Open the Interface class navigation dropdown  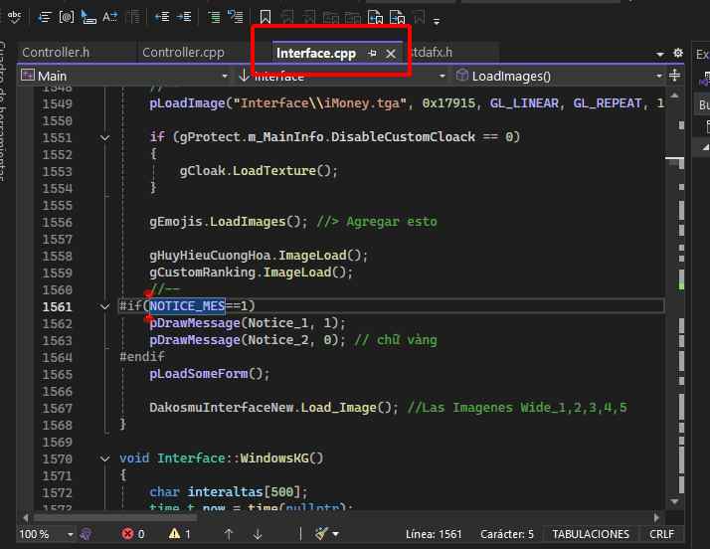click(343, 77)
